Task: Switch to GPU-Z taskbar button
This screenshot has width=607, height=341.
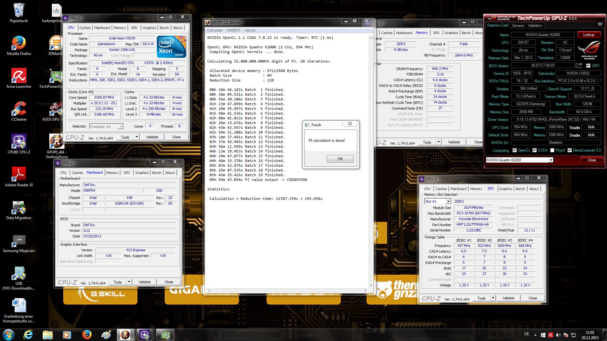Action: 165,334
